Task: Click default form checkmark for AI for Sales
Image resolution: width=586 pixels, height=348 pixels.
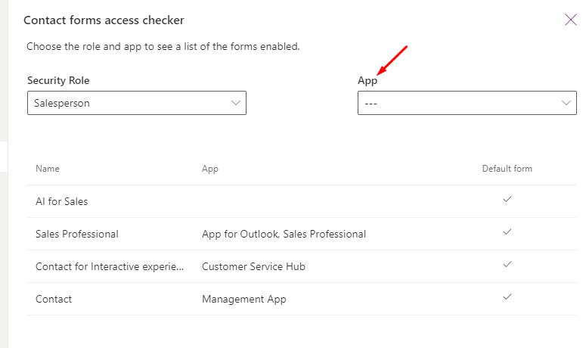Action: [x=507, y=199]
